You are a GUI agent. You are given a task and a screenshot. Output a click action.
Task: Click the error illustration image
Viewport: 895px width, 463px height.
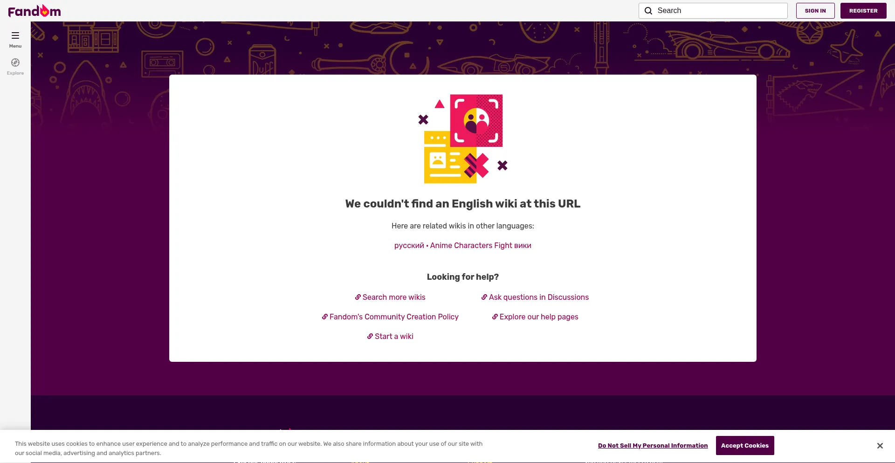(463, 139)
